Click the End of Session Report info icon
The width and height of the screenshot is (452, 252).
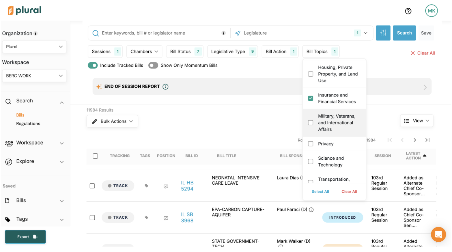[x=165, y=87]
